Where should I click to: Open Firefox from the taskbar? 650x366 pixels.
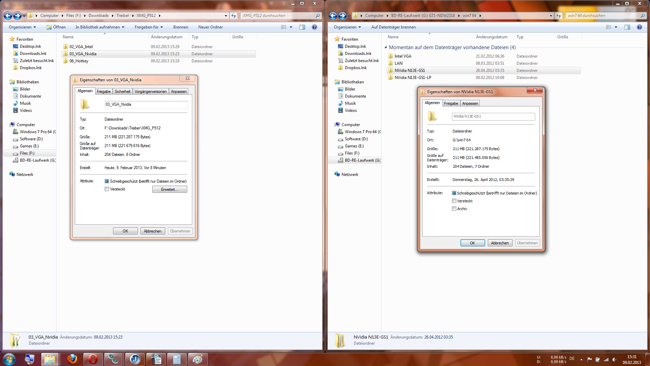pyautogui.click(x=72, y=359)
